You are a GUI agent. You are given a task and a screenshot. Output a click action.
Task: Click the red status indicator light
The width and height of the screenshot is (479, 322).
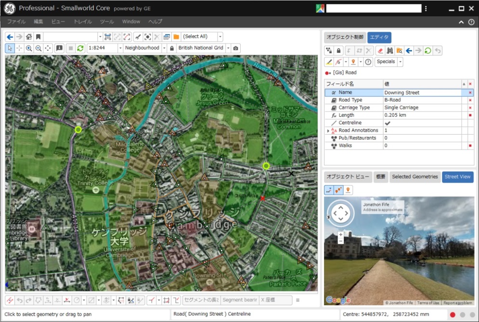pyautogui.click(x=453, y=315)
